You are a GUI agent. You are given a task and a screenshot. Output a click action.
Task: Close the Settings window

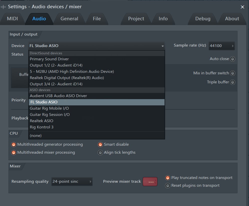tap(242, 7)
